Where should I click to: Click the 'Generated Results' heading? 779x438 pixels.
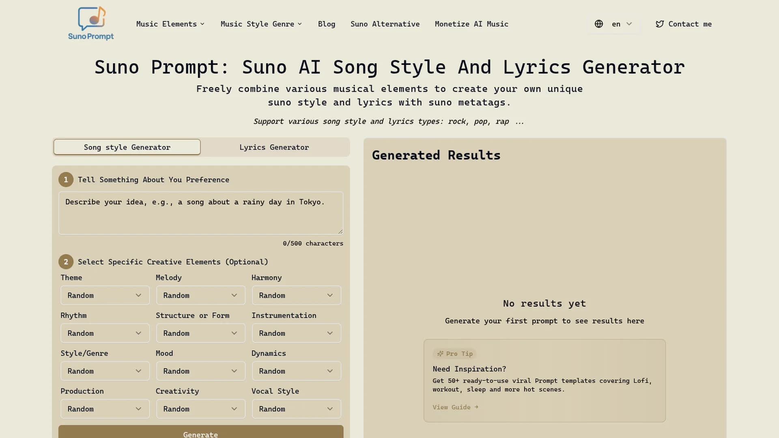436,155
